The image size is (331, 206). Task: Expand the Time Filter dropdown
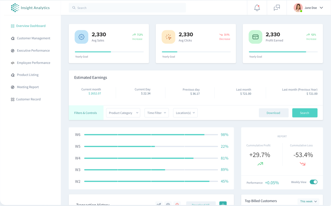(156, 112)
